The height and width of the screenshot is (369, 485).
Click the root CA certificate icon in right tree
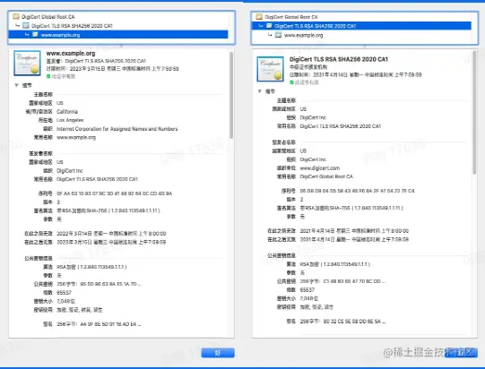(x=259, y=17)
